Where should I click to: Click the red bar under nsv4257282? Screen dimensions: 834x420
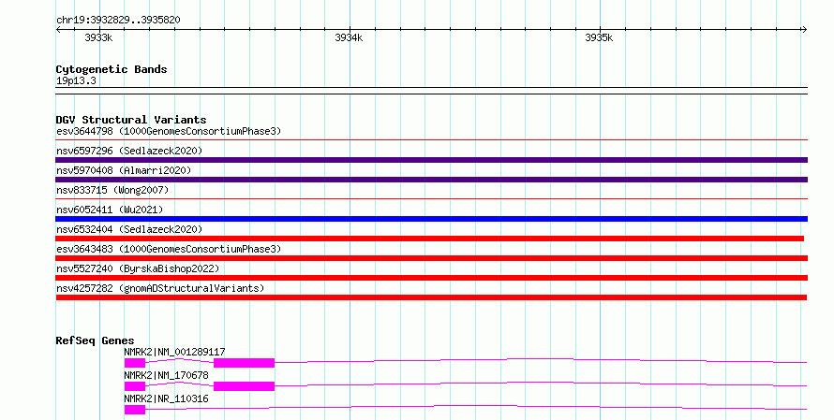[x=431, y=297]
